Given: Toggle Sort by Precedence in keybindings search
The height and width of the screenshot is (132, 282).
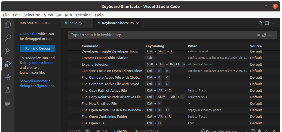Looking at the screenshot, I should click(264, 35).
